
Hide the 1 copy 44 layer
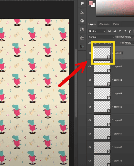90,93
